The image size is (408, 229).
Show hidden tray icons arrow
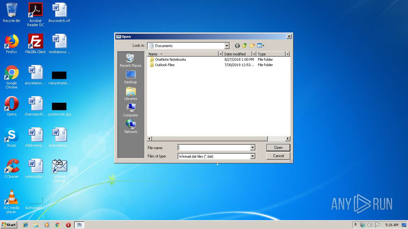click(355, 225)
